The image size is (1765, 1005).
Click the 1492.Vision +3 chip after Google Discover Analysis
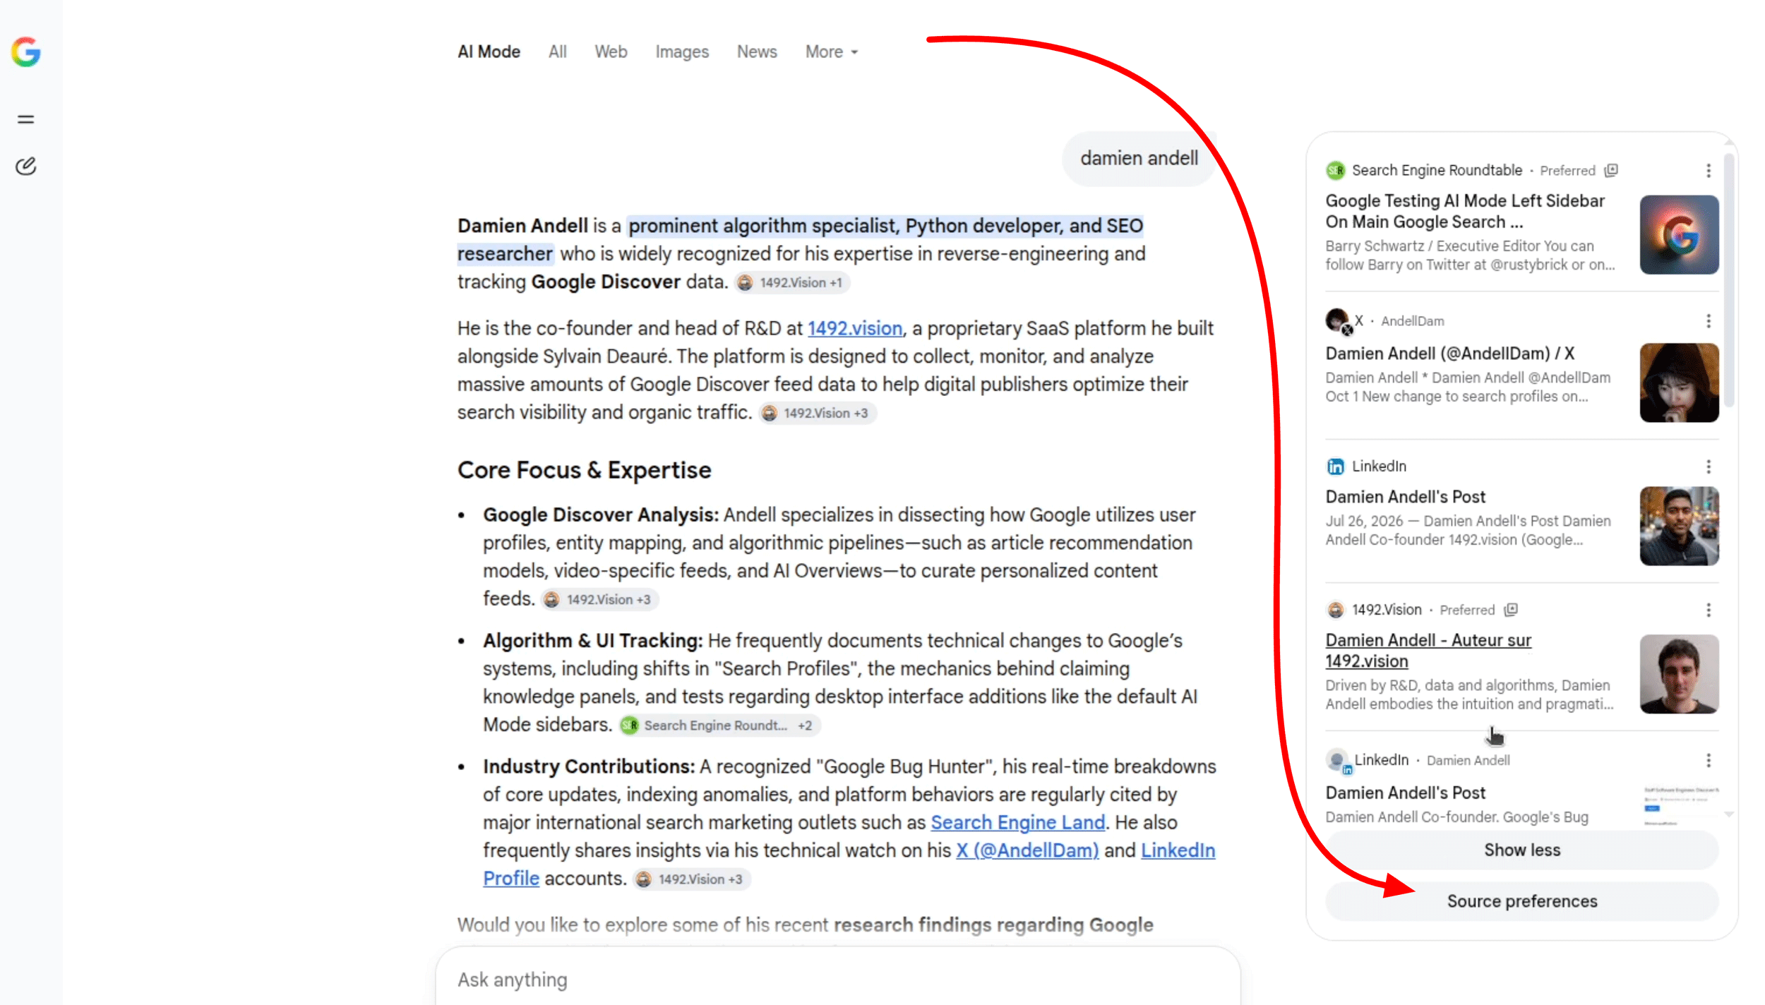(x=600, y=599)
